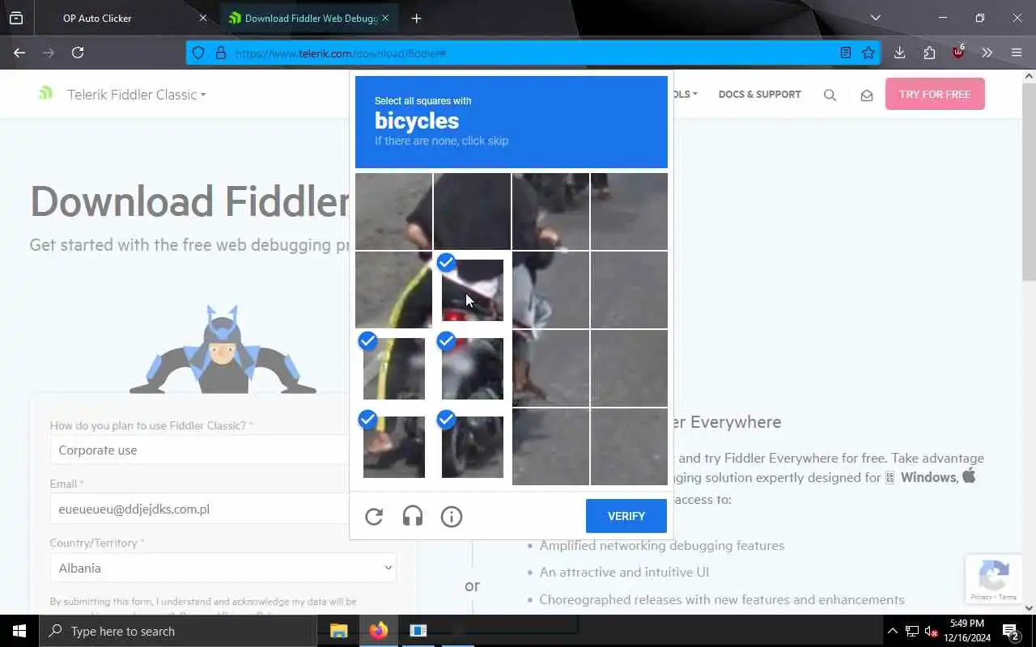Reload the captcha challenge
The width and height of the screenshot is (1036, 647).
click(374, 516)
